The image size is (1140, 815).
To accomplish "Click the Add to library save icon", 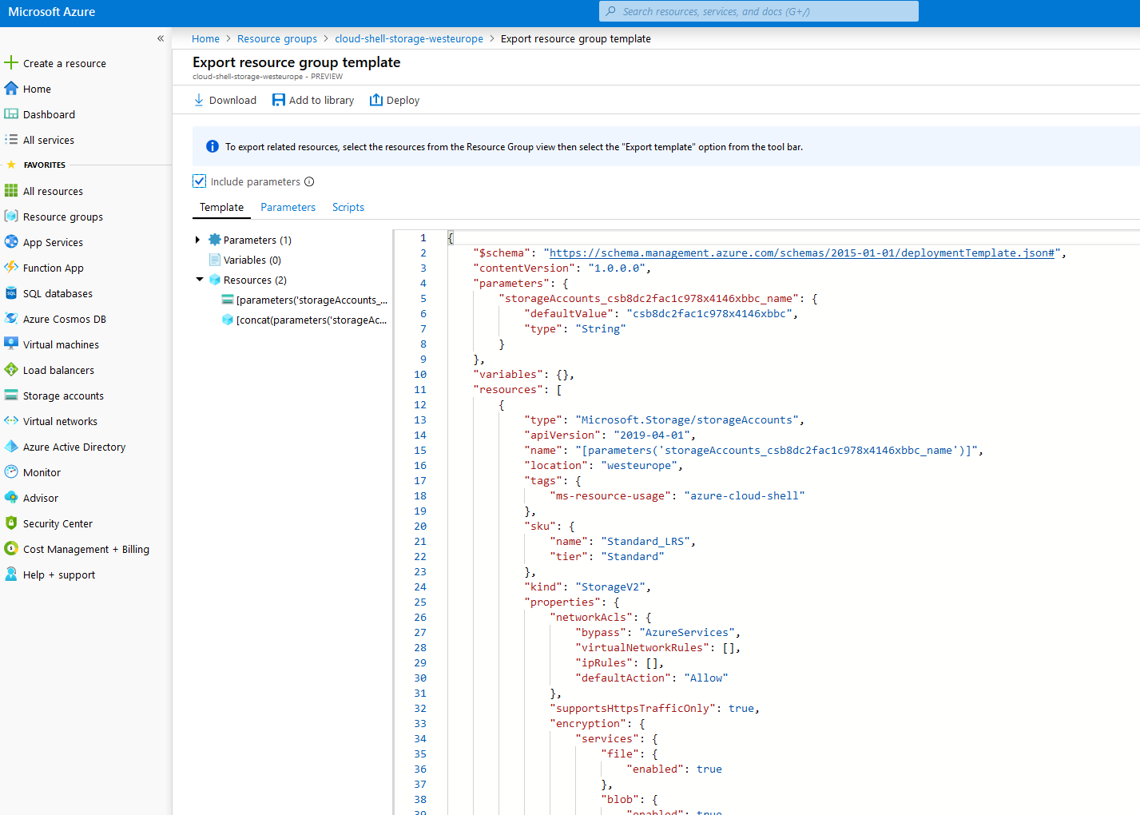I will [x=279, y=100].
